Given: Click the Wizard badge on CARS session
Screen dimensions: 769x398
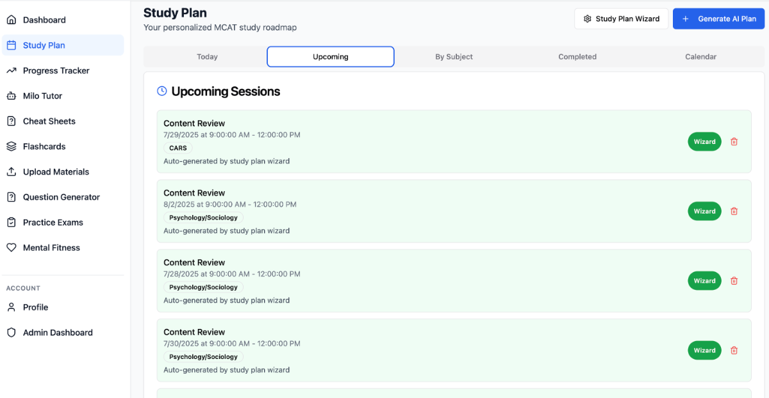Looking at the screenshot, I should pyautogui.click(x=704, y=142).
